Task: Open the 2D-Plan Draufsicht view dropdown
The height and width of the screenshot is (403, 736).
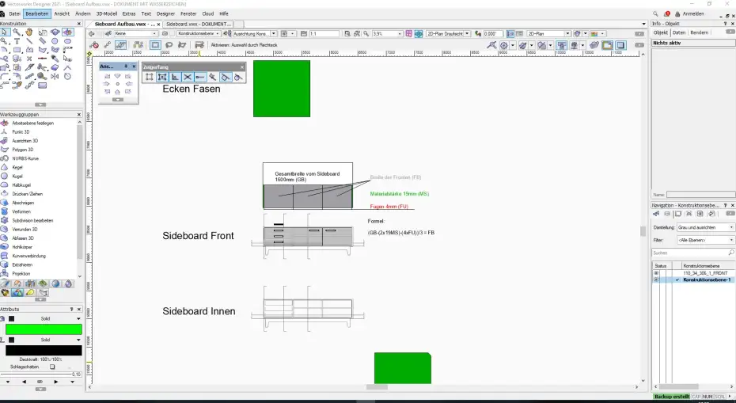Action: click(448, 34)
